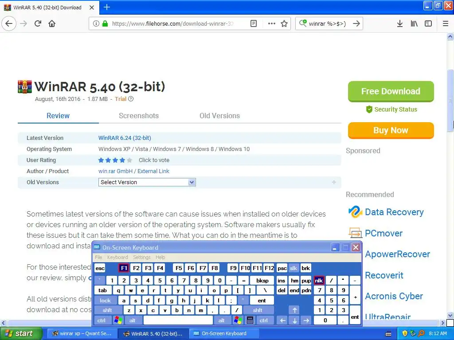Image resolution: width=454 pixels, height=340 pixels.
Task: Open the Downloads arrow icon
Action: 400,23
